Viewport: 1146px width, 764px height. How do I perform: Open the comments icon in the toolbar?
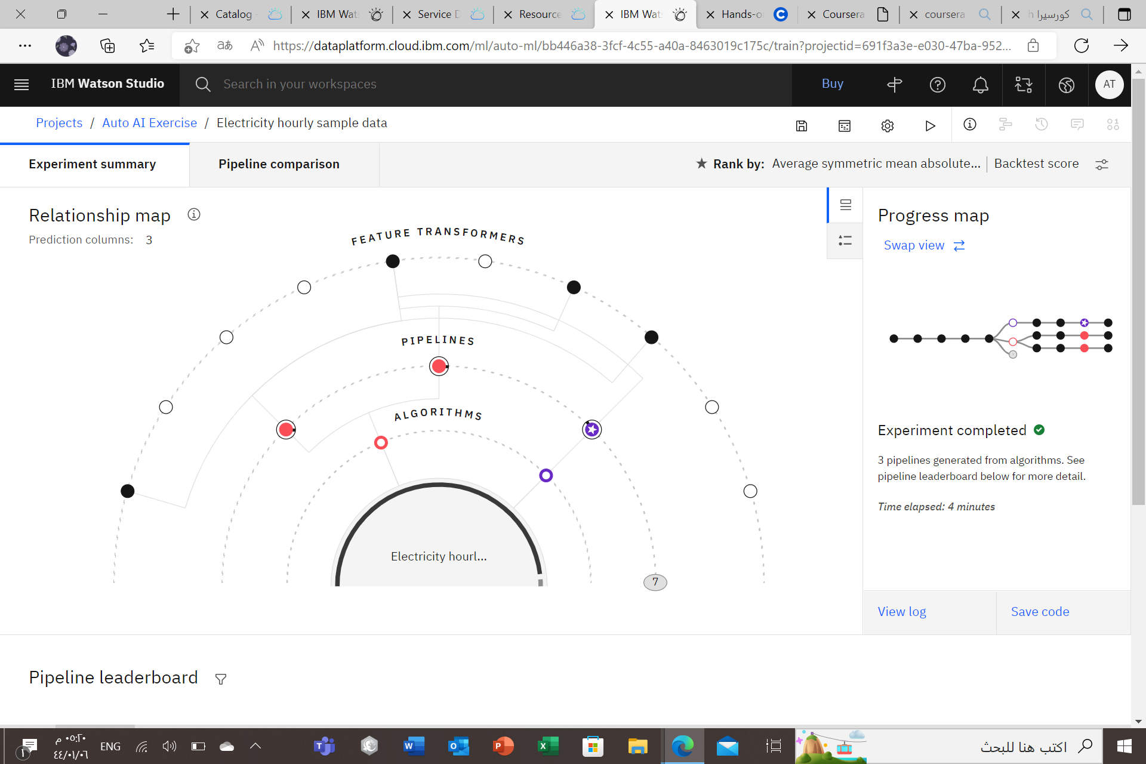tap(1077, 125)
